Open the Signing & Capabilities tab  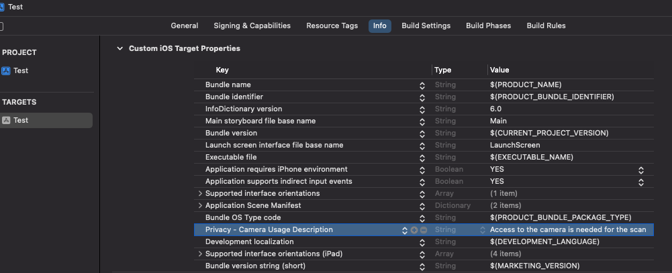coord(252,26)
